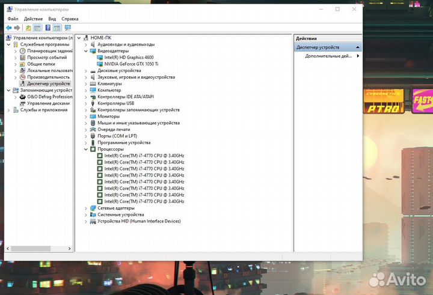The width and height of the screenshot is (433, 295).
Task: Collapse the Процессоры category
Action: 85,149
